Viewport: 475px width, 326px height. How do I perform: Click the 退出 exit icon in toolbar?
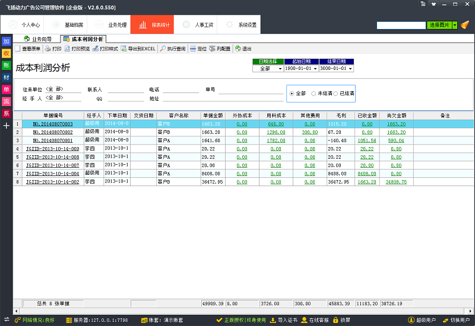click(237, 49)
